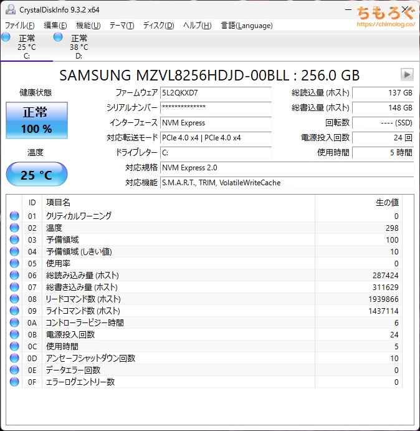
Task: Click the 健康状態 label
Action: (x=36, y=93)
